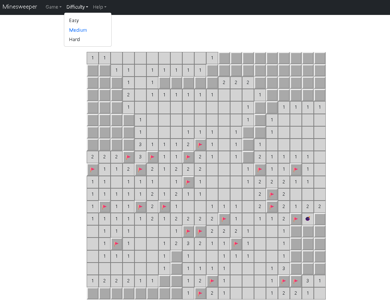Click the flag above the 3 in the bottom section
390x307 pixels.
click(188, 231)
